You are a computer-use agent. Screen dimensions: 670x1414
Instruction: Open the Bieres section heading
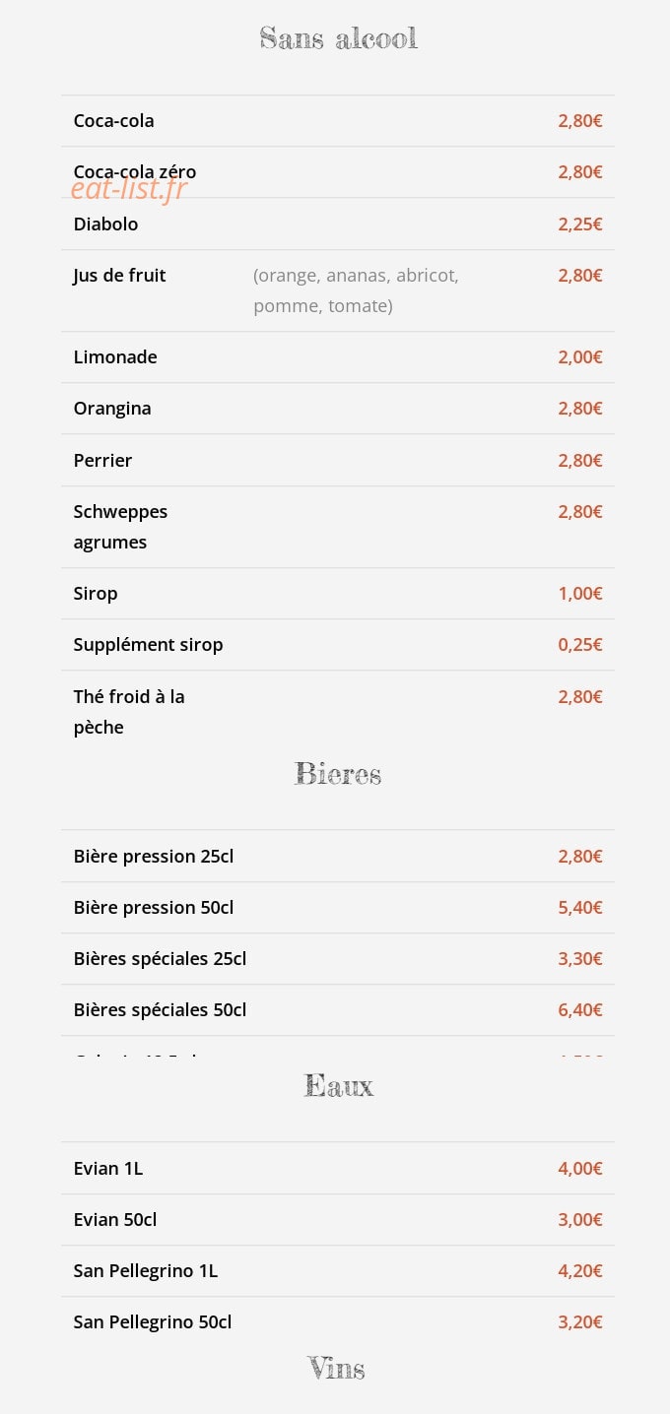[338, 774]
